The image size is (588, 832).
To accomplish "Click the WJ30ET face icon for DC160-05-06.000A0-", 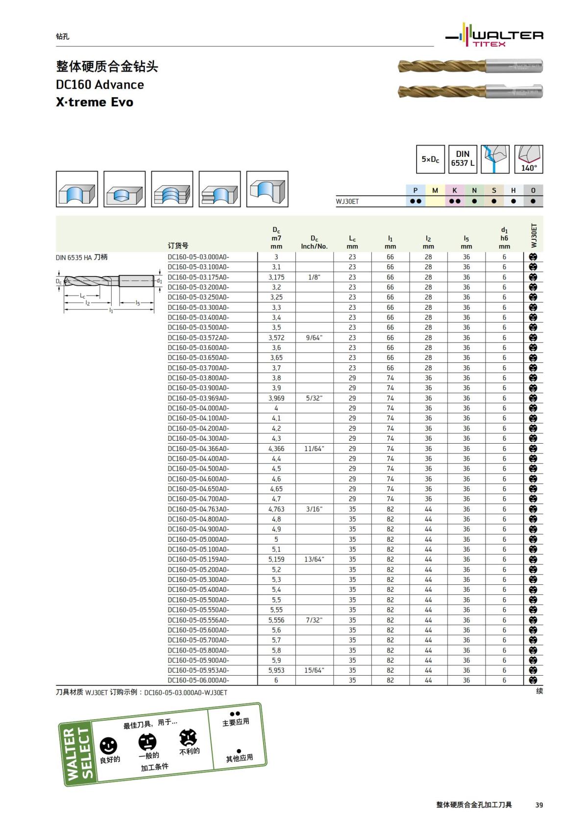I will [533, 680].
